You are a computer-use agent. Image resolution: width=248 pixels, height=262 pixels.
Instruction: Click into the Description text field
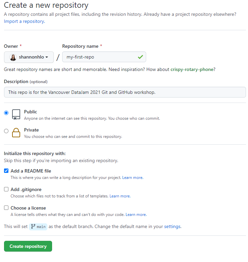point(125,92)
